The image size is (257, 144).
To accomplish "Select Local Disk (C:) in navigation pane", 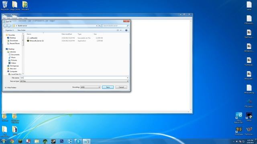I will click(15, 74).
